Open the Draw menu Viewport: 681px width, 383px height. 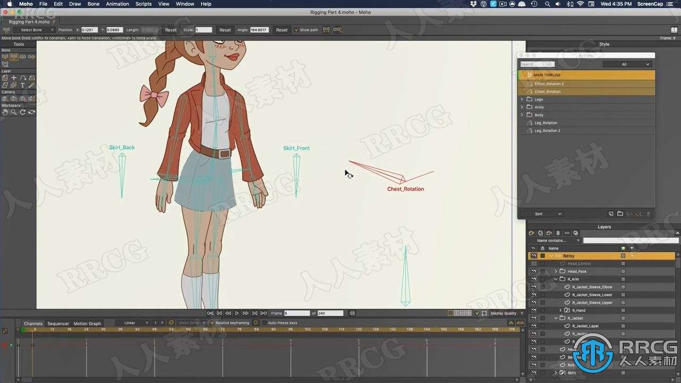coord(75,4)
